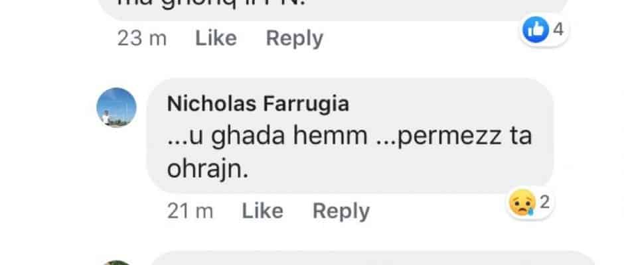Click the Nicholas Farrugia name link

click(258, 104)
